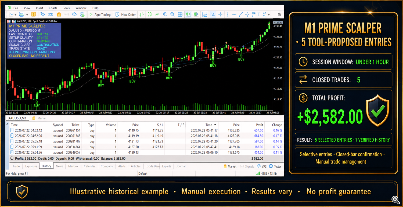Switch chart to line chart type
The width and height of the screenshot is (403, 207).
point(157,14)
